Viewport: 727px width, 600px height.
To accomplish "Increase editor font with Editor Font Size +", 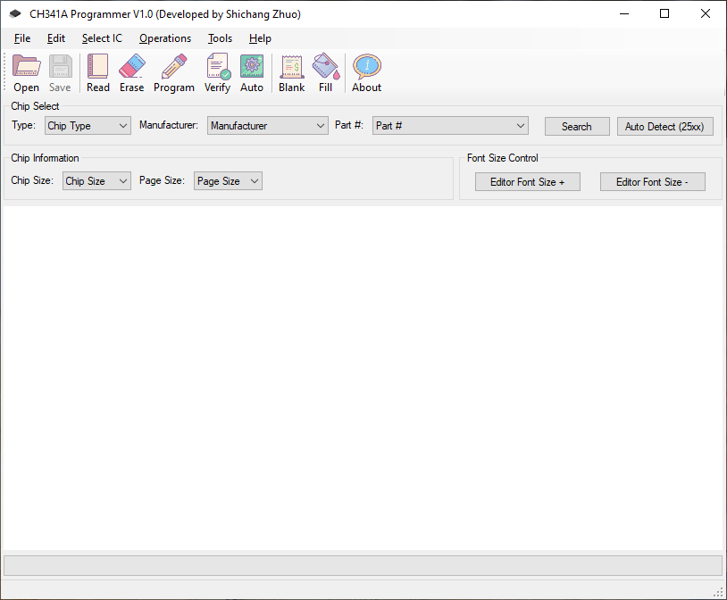I will (x=528, y=182).
